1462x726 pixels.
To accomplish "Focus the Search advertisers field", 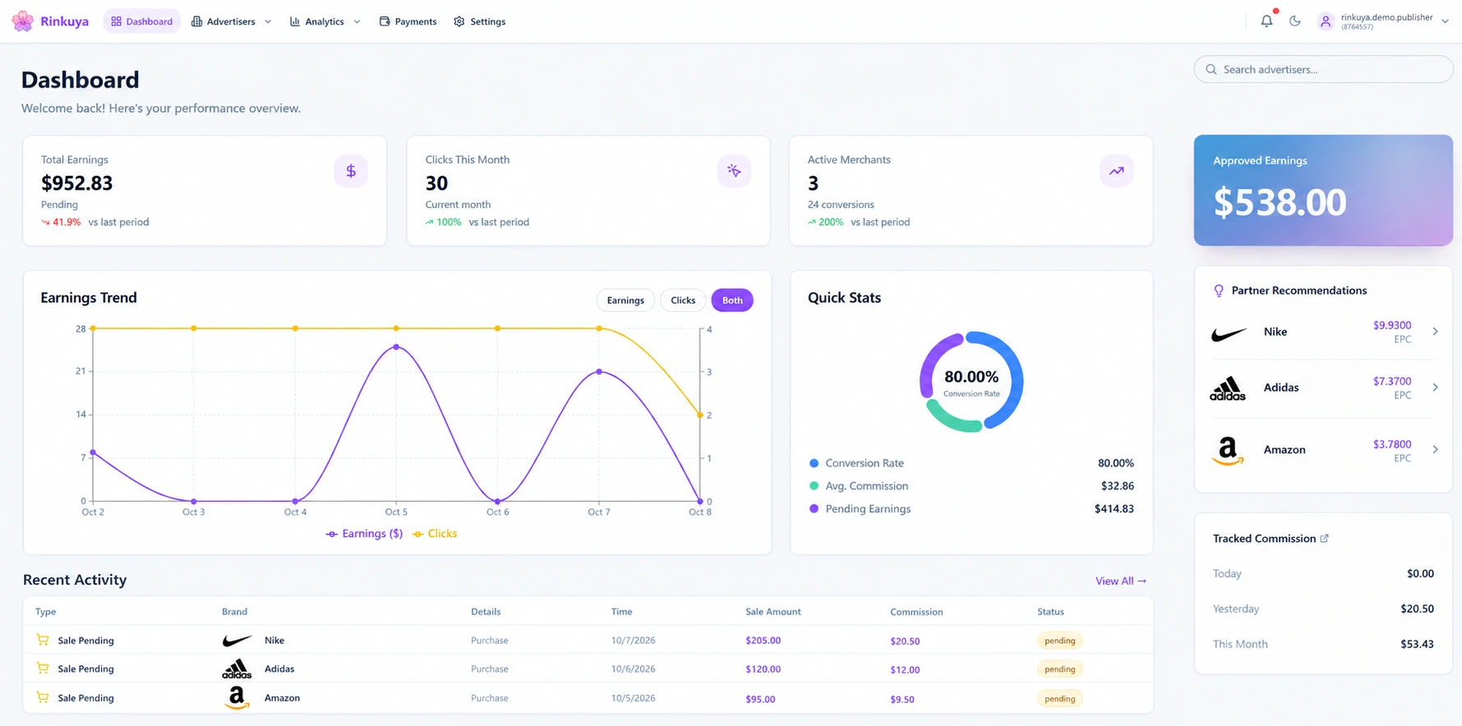I will 1323,70.
